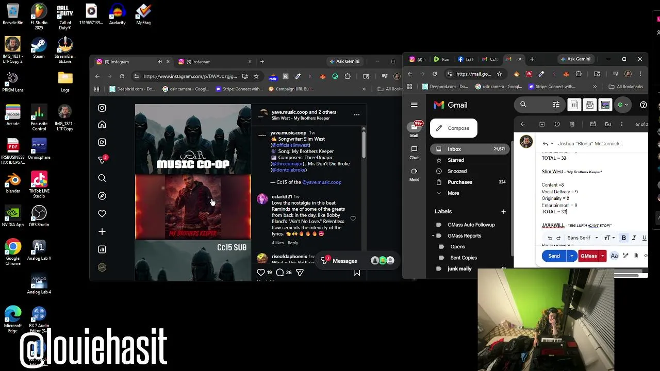
Task: Expand More in the Gmail sidebar
Action: (453, 193)
